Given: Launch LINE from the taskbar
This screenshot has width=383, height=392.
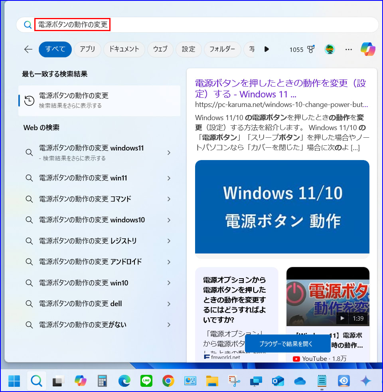Looking at the screenshot, I should coord(146,381).
